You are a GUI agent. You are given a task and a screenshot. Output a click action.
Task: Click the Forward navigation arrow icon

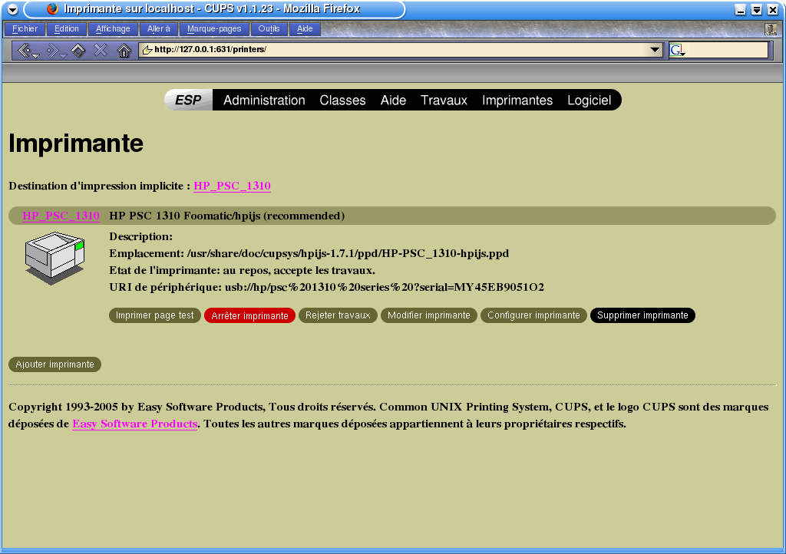pos(52,50)
